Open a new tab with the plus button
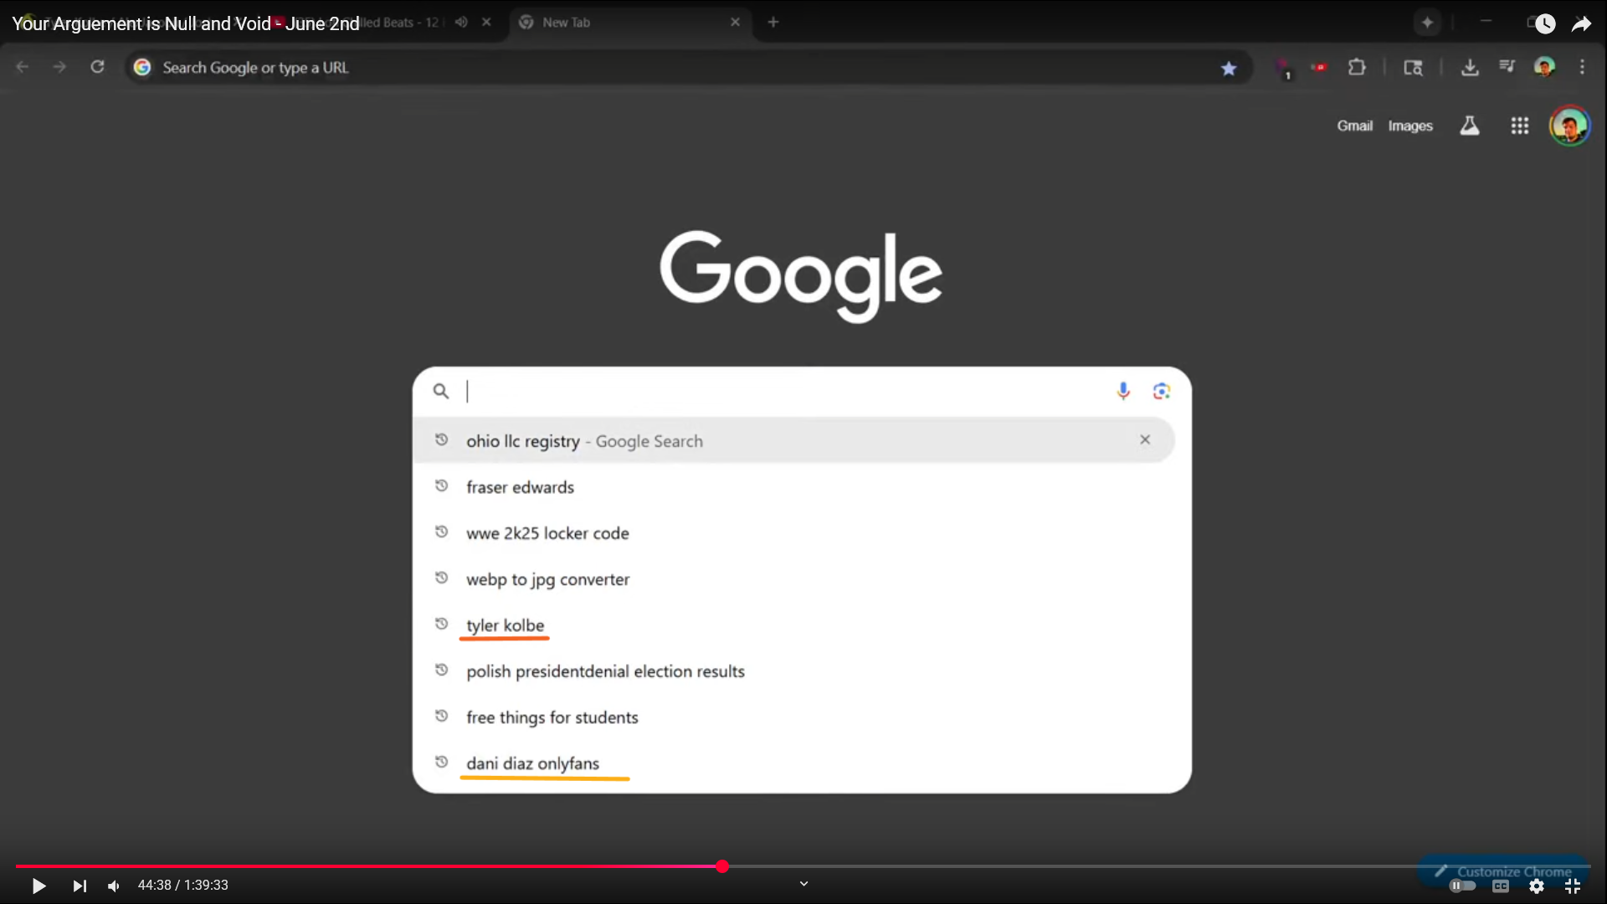Viewport: 1607px width, 904px height. pyautogui.click(x=773, y=23)
